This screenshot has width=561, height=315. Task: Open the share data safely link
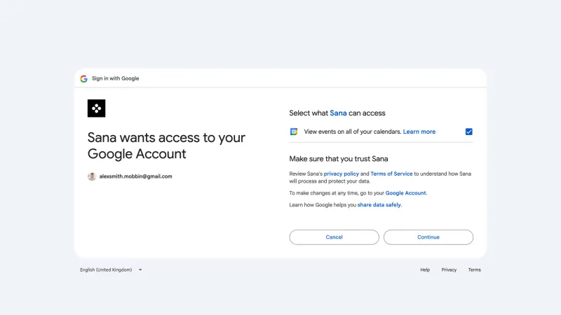(379, 205)
